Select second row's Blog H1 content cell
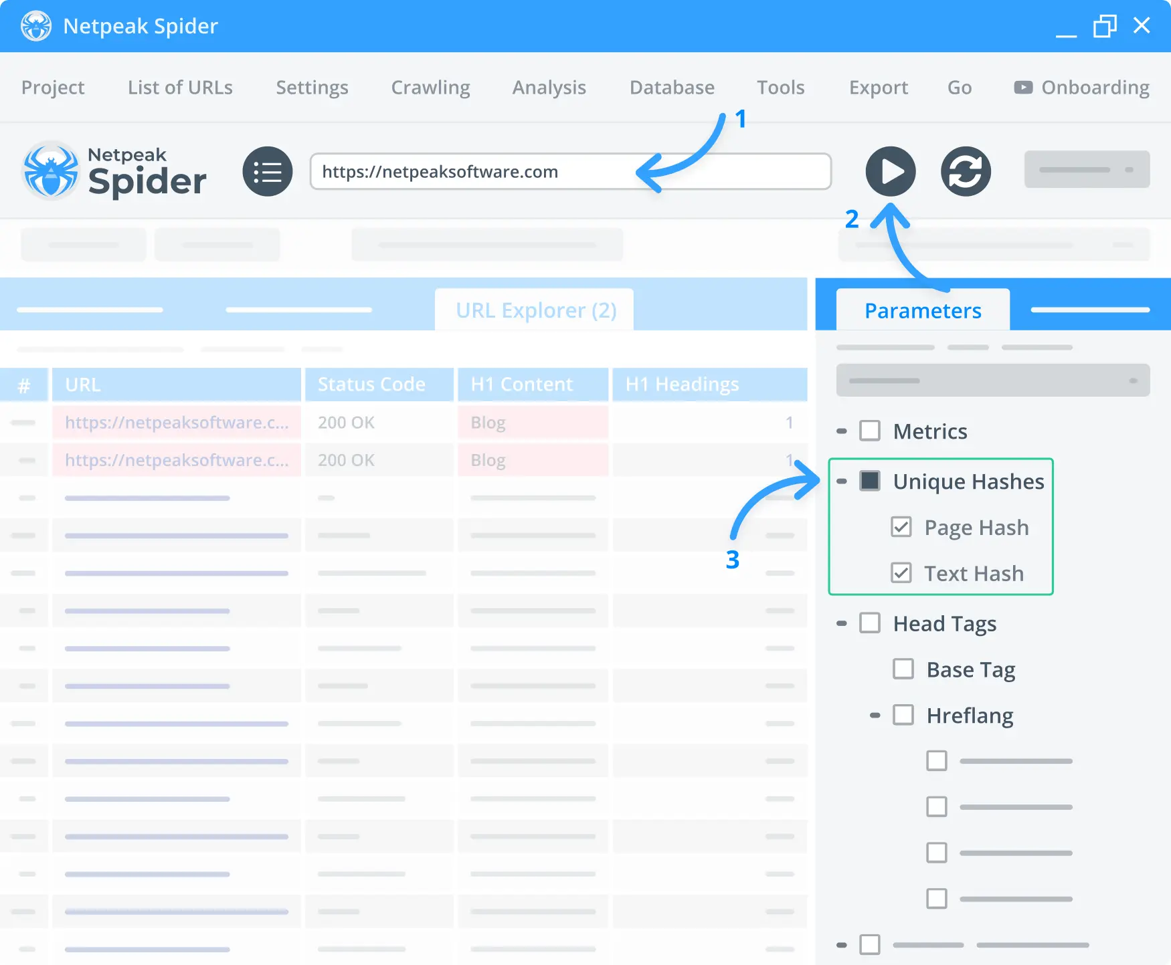Image resolution: width=1171 pixels, height=965 pixels. click(533, 460)
